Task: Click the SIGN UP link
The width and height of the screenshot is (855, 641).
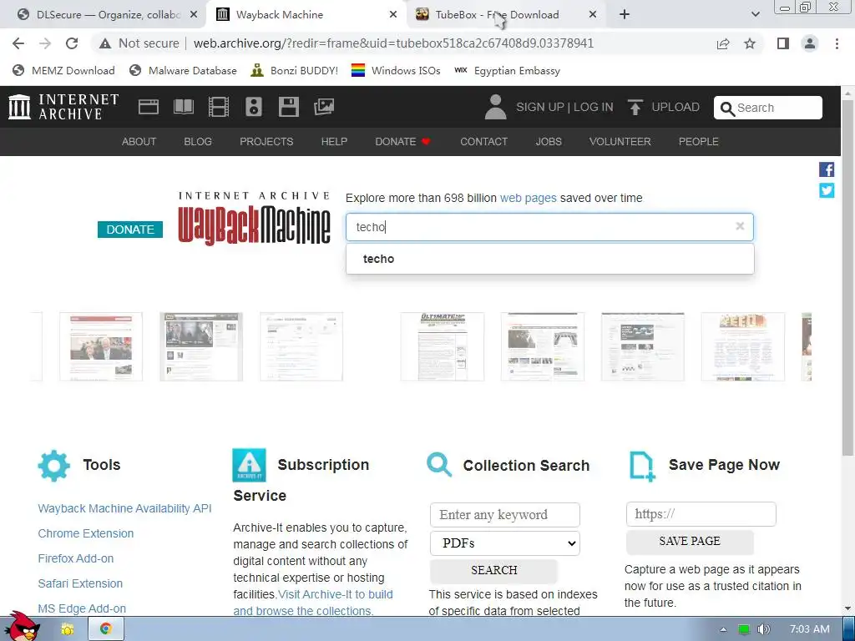Action: [x=540, y=107]
